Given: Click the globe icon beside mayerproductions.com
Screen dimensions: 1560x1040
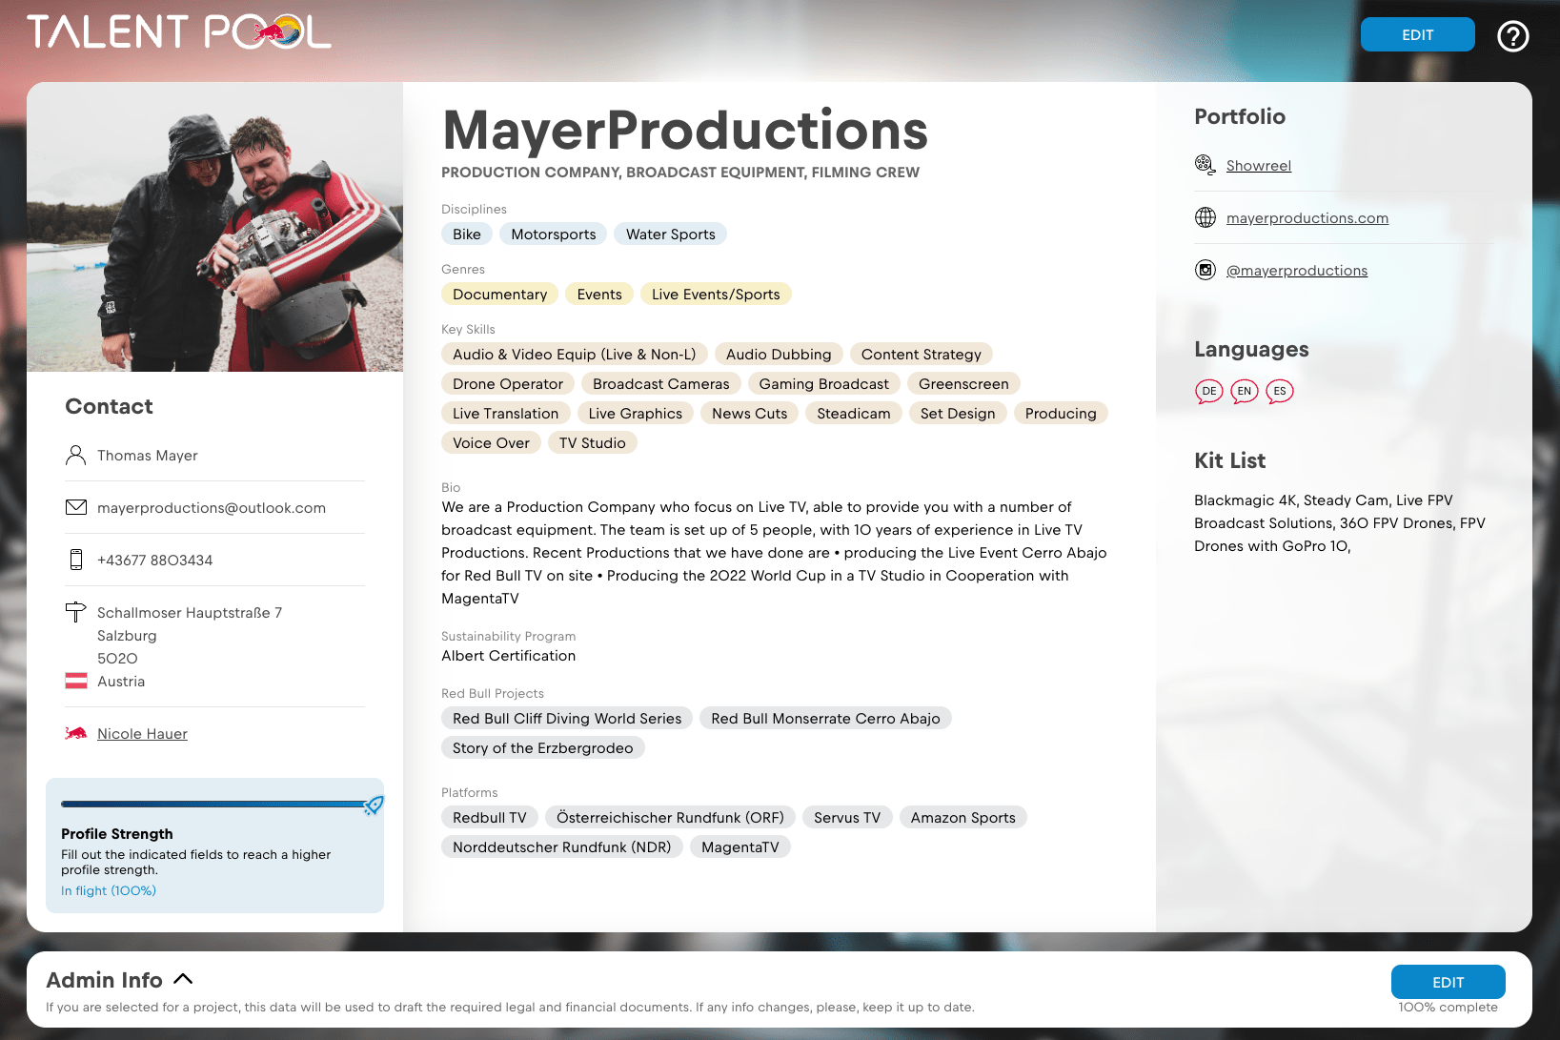Looking at the screenshot, I should (x=1205, y=217).
